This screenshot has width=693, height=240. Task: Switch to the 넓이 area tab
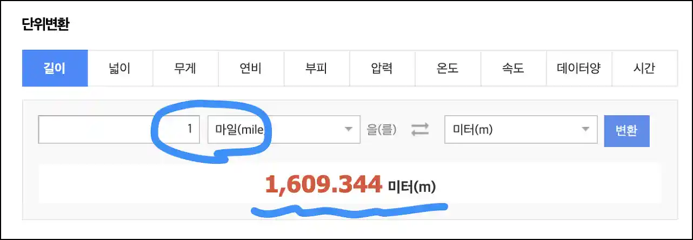click(x=120, y=69)
